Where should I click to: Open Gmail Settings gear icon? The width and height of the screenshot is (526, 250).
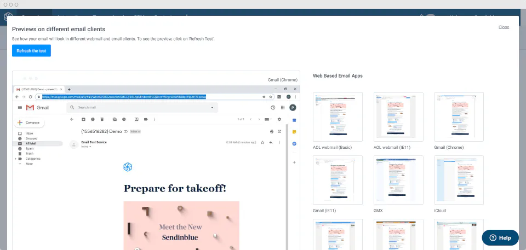279,119
